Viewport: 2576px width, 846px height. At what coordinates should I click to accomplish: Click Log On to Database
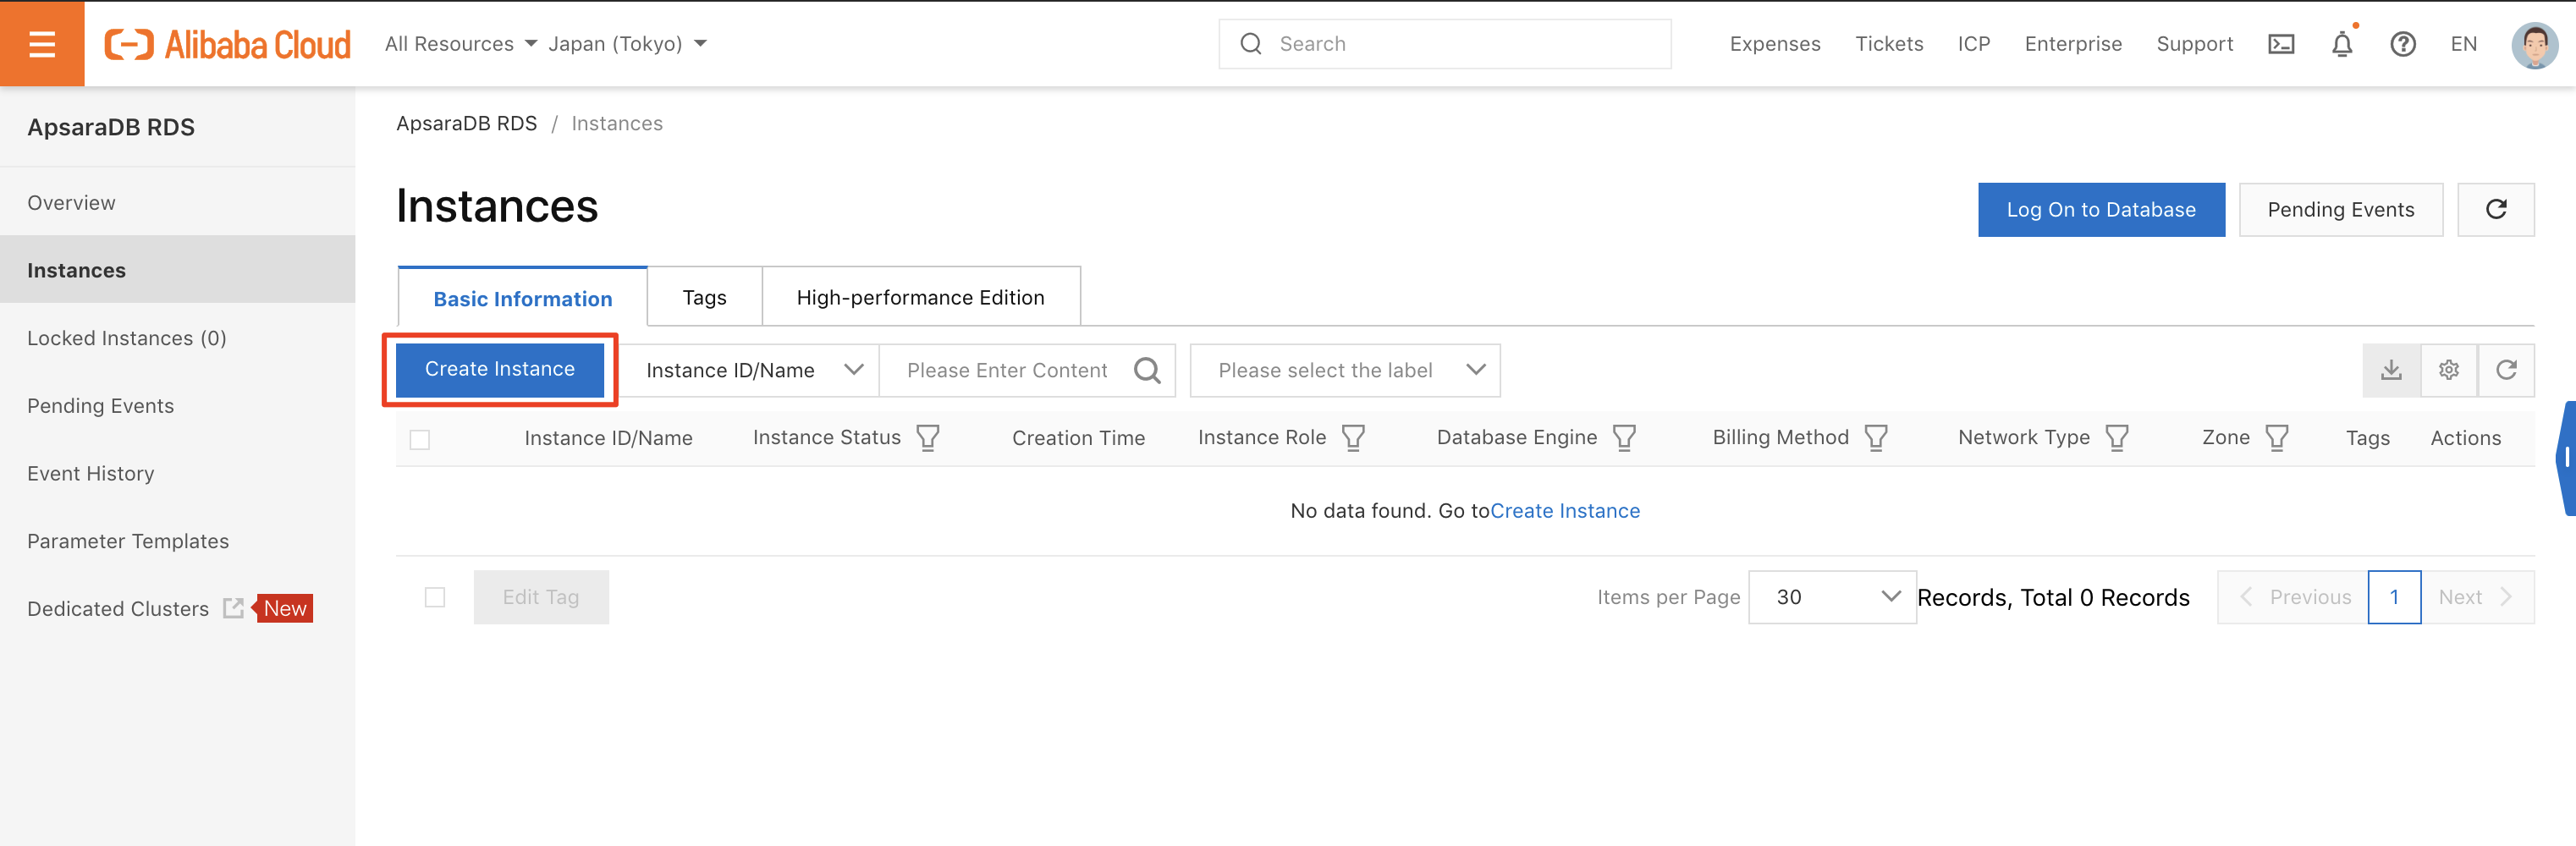point(2101,209)
